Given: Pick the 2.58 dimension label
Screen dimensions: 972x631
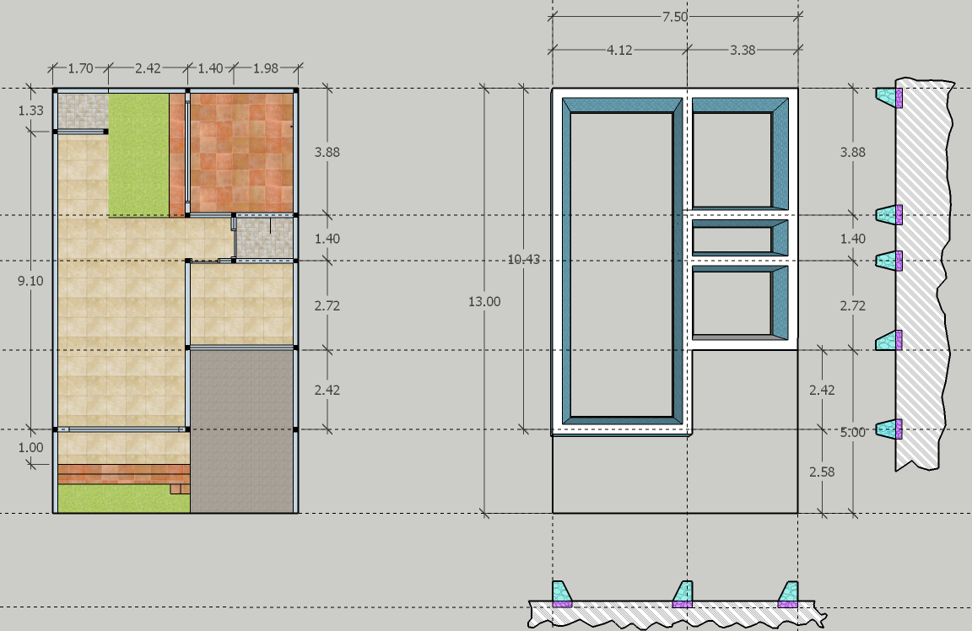Looking at the screenshot, I should [821, 472].
